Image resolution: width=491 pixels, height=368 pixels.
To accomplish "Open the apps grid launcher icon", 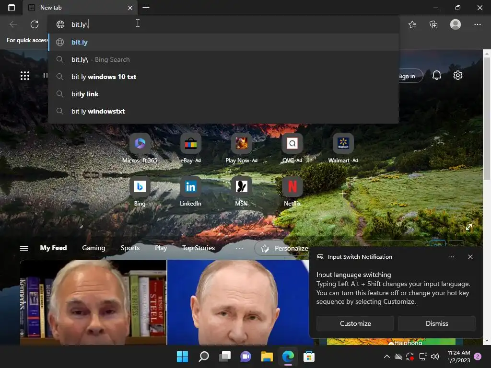I will click(25, 75).
